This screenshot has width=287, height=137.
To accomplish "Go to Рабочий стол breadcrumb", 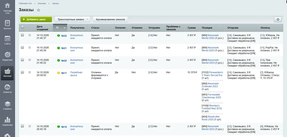I will 25,4.
